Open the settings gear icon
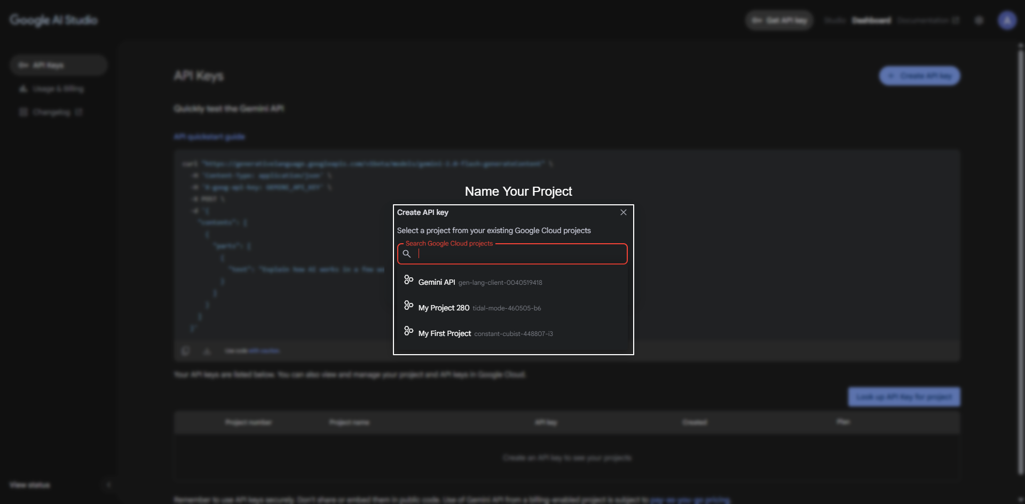This screenshot has width=1025, height=504. click(979, 20)
